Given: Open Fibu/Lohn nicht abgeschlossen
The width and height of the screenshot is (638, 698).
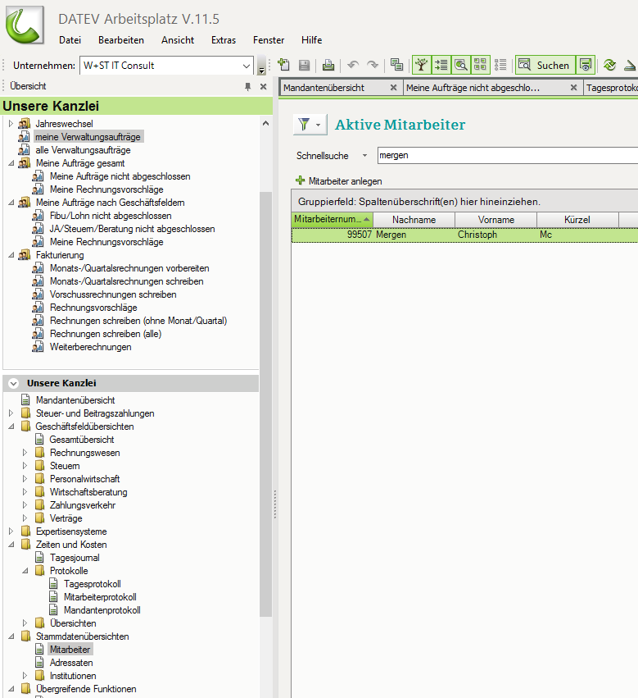Looking at the screenshot, I should tap(111, 216).
